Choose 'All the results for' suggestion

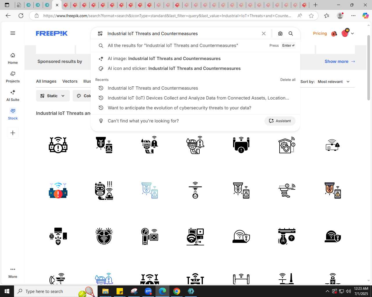195,46
